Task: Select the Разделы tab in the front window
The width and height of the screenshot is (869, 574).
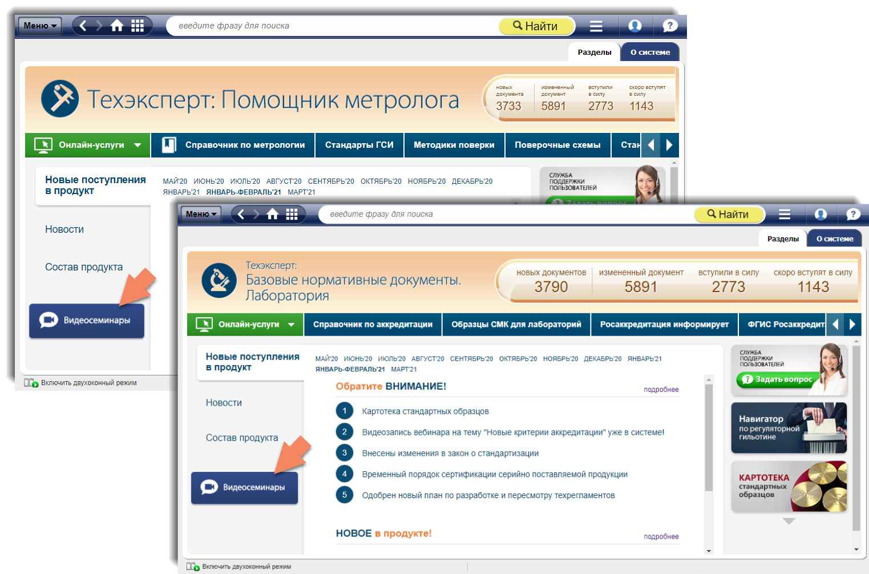Action: (783, 239)
